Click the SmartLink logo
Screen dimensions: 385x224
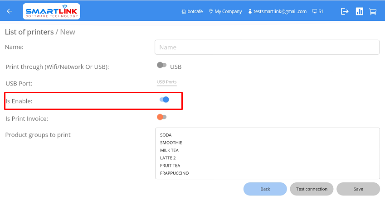51,11
